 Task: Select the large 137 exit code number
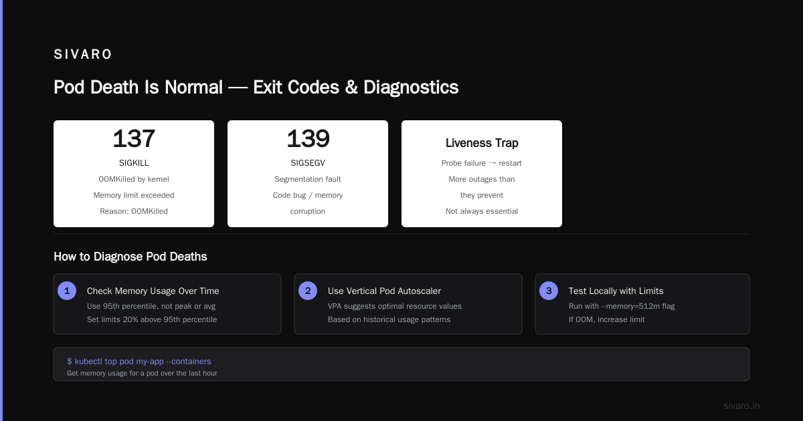tap(134, 138)
